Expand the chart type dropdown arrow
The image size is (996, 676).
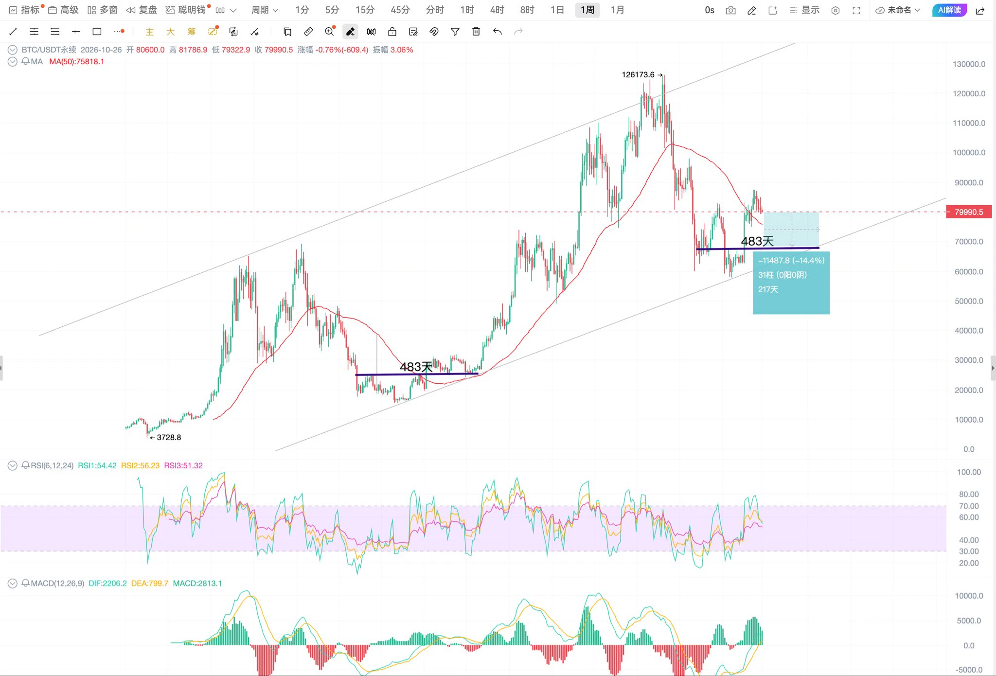tap(233, 10)
